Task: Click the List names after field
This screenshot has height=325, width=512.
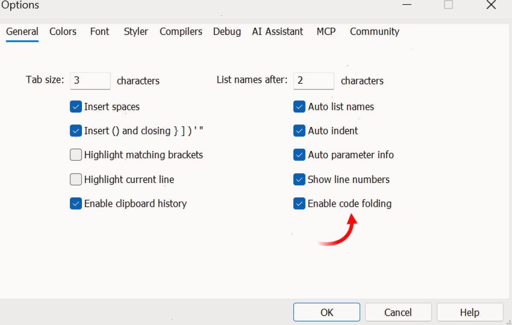Action: click(x=314, y=81)
